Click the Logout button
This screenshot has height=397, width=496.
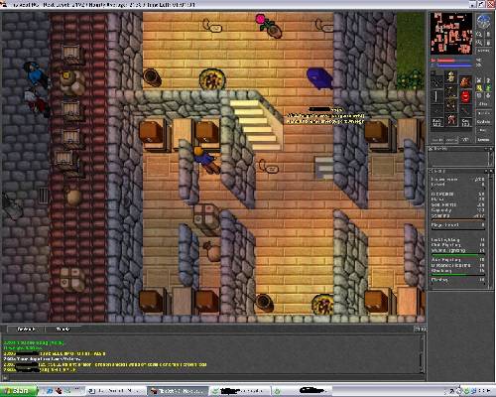(x=483, y=140)
